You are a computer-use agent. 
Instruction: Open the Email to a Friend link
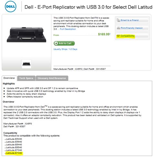pyautogui.click(x=129, y=20)
